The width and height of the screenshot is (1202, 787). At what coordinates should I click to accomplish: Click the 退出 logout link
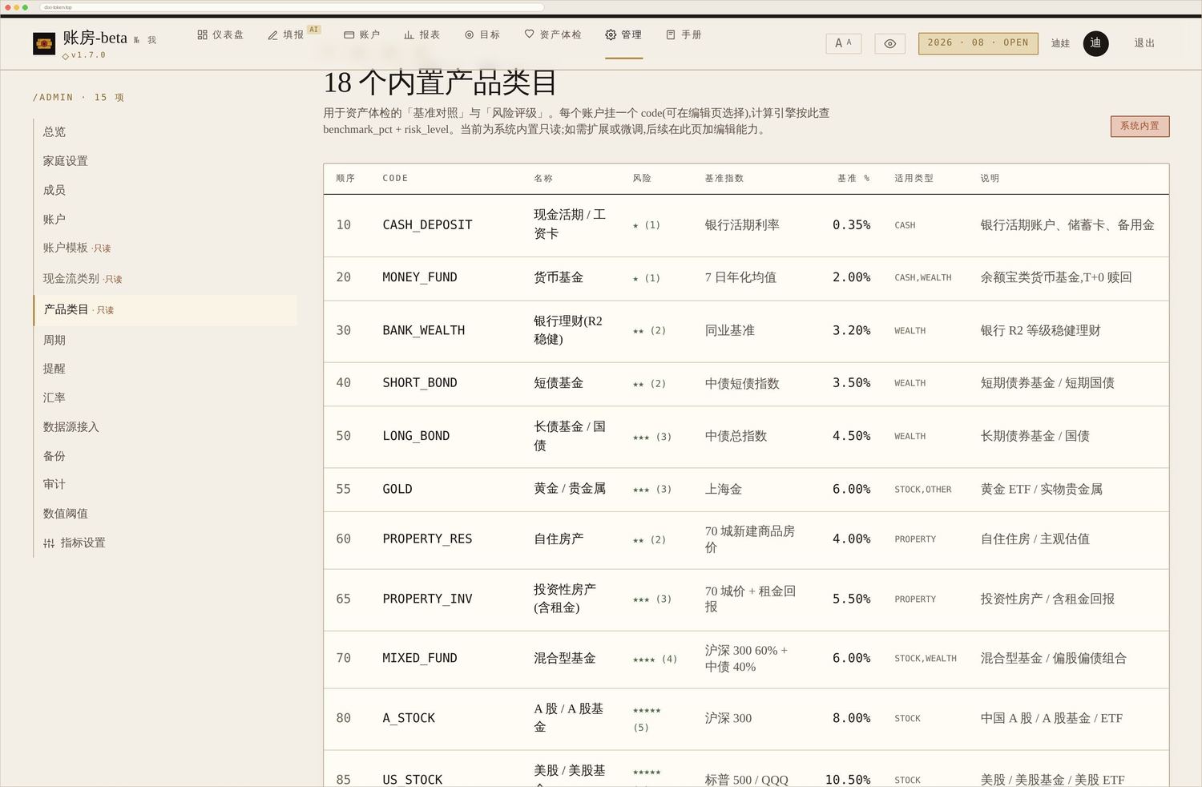pyautogui.click(x=1144, y=43)
